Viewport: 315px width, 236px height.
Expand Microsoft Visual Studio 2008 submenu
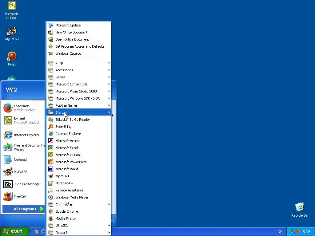(79, 91)
